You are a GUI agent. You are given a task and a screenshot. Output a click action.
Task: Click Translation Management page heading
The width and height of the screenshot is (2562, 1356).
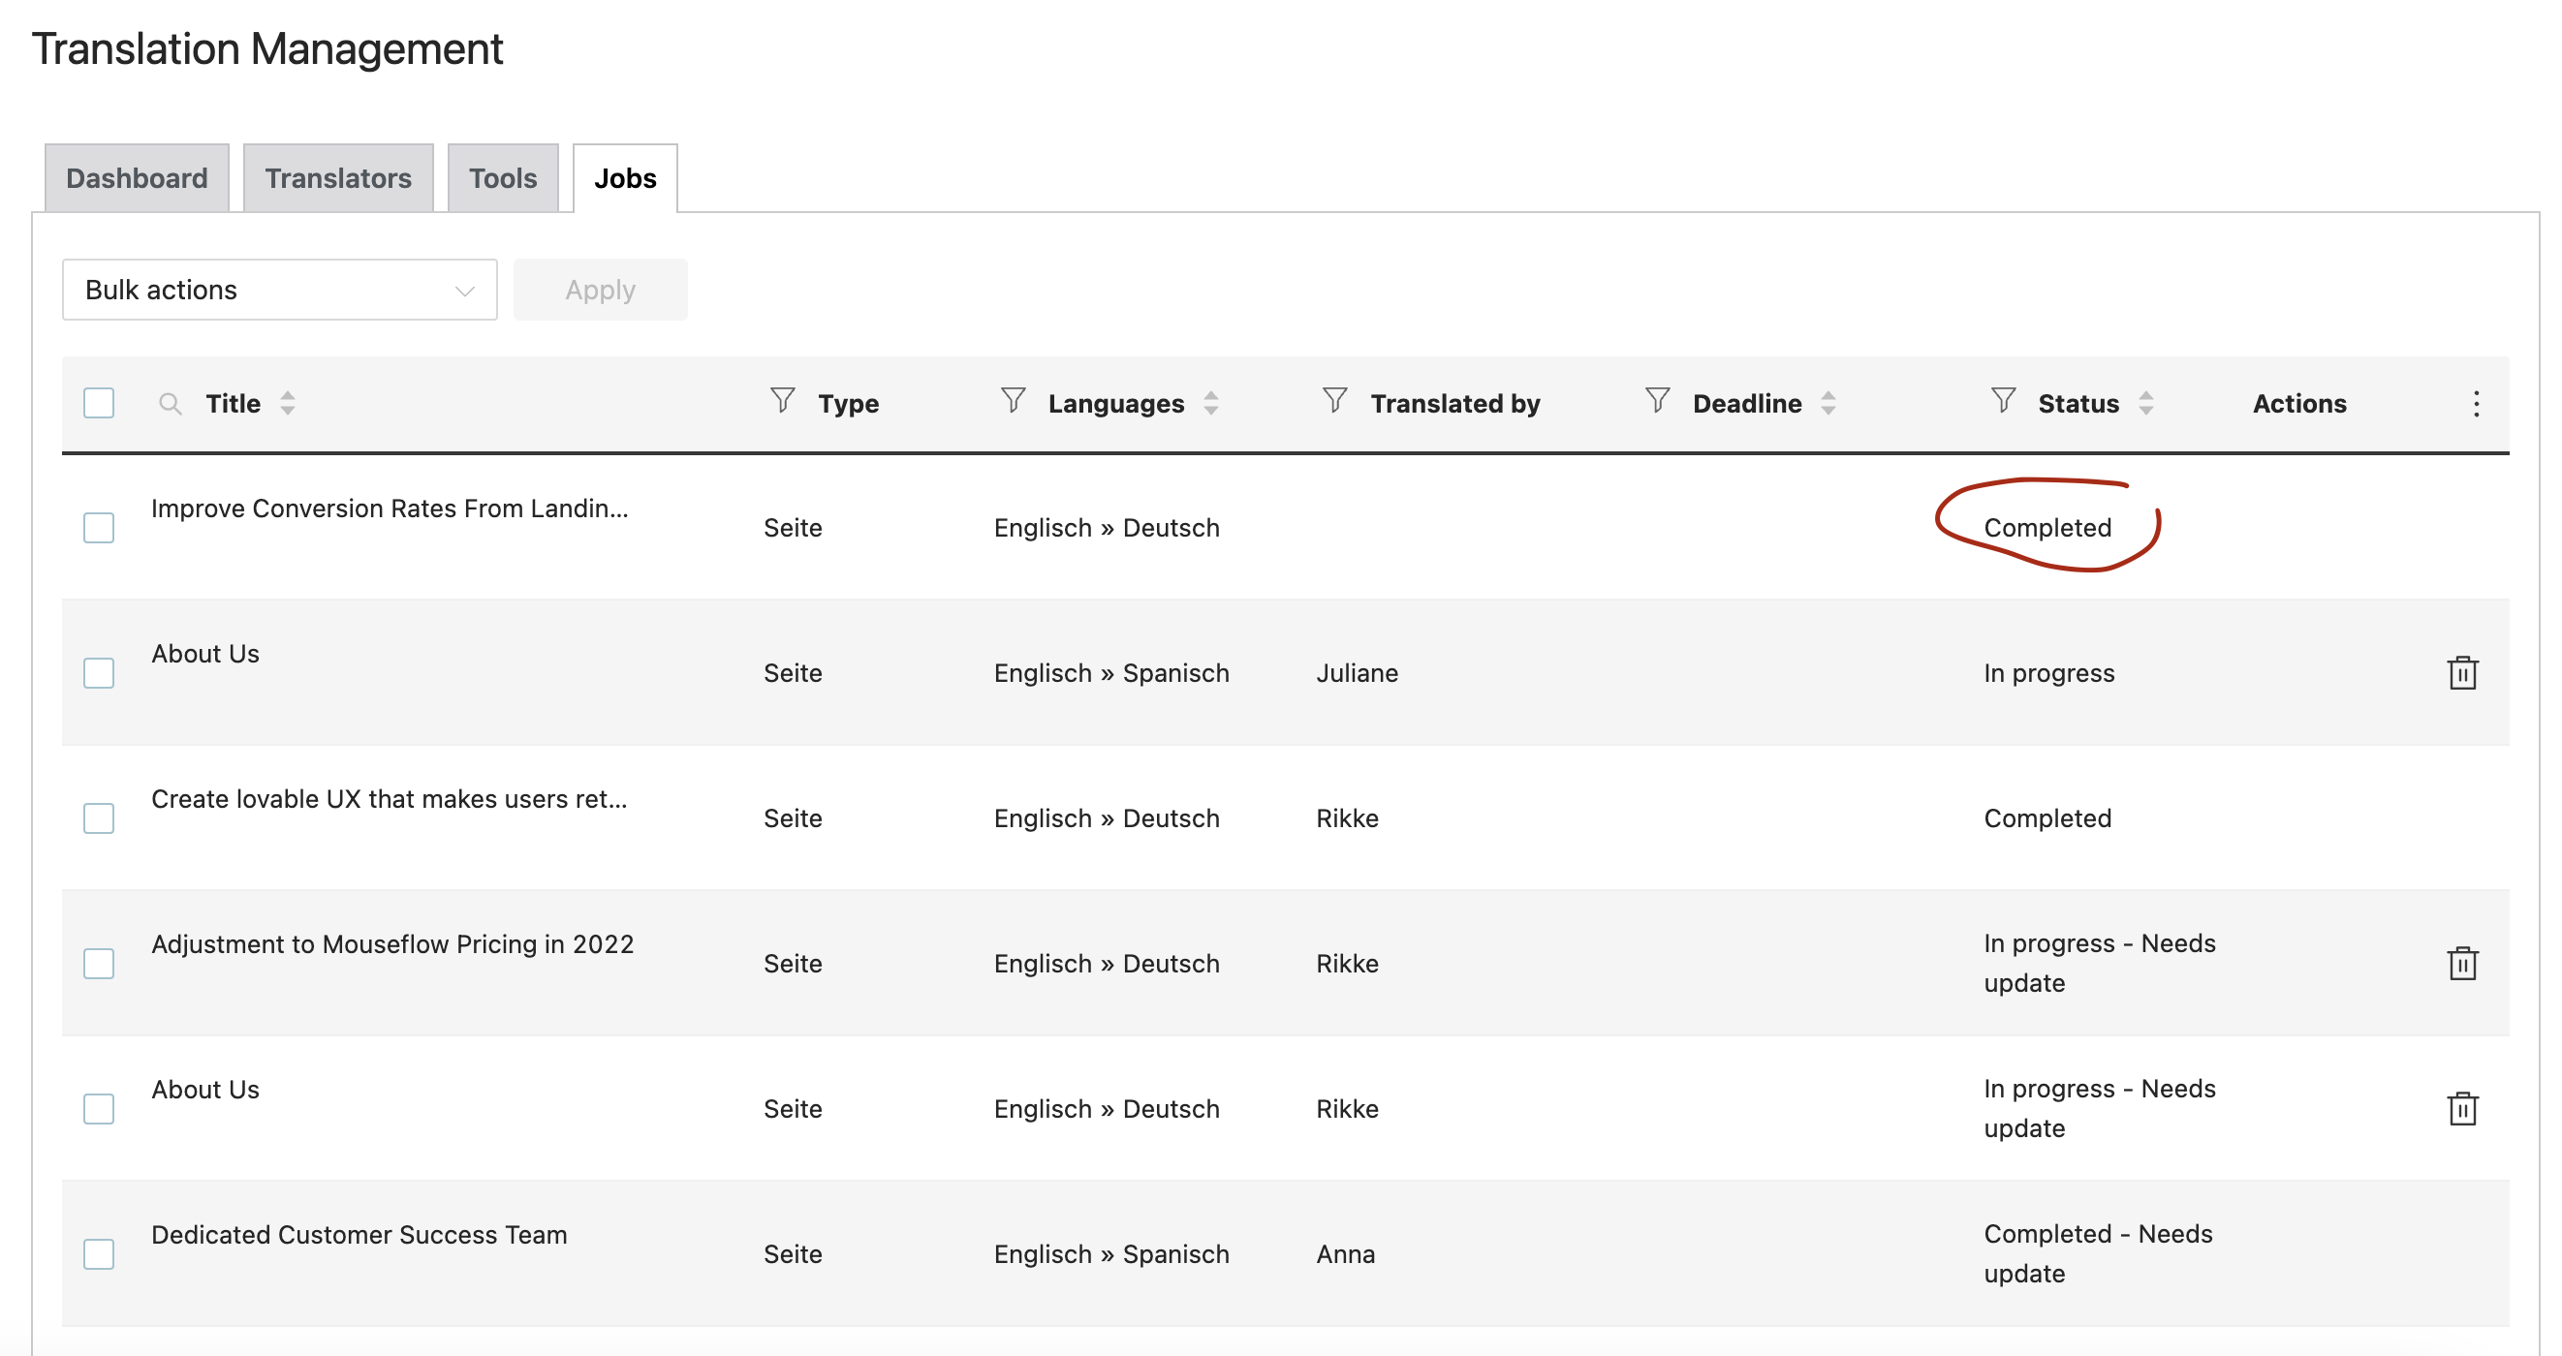[267, 48]
